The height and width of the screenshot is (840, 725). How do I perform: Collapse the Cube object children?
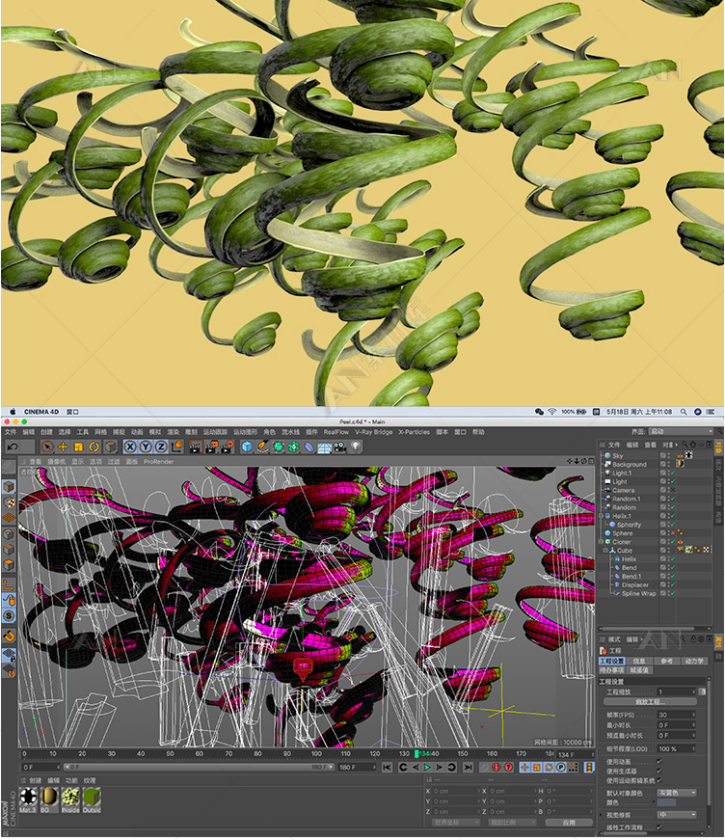click(605, 550)
